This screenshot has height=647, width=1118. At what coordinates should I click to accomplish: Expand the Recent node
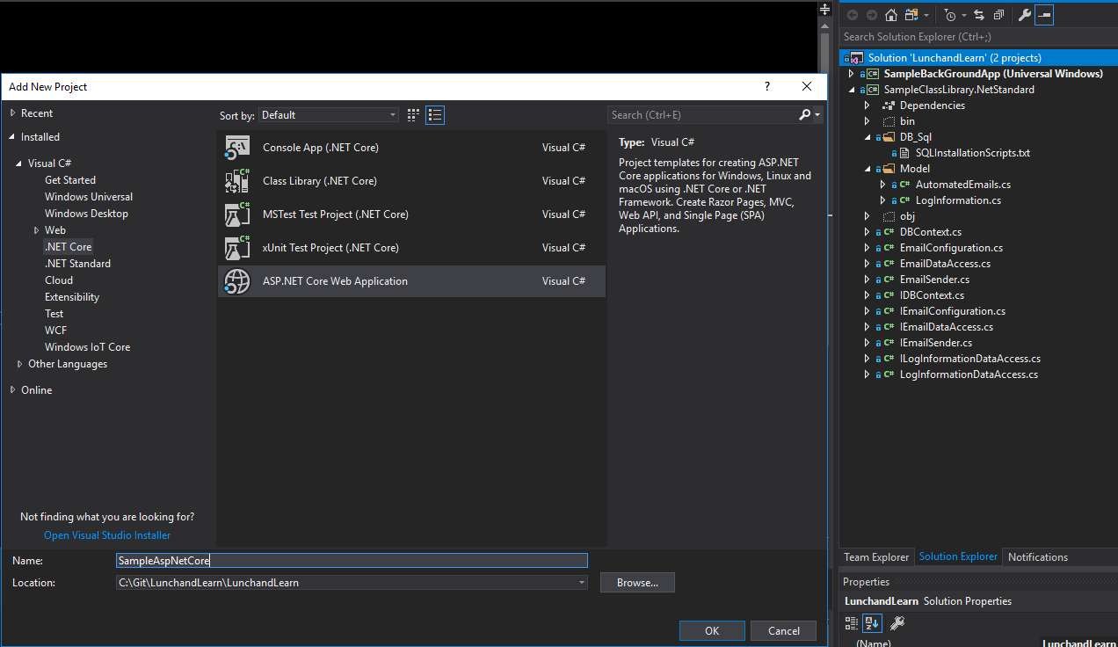pos(12,113)
